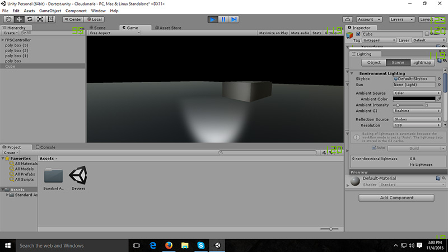Select the Rotate tool
448x252 pixels.
tap(30, 19)
